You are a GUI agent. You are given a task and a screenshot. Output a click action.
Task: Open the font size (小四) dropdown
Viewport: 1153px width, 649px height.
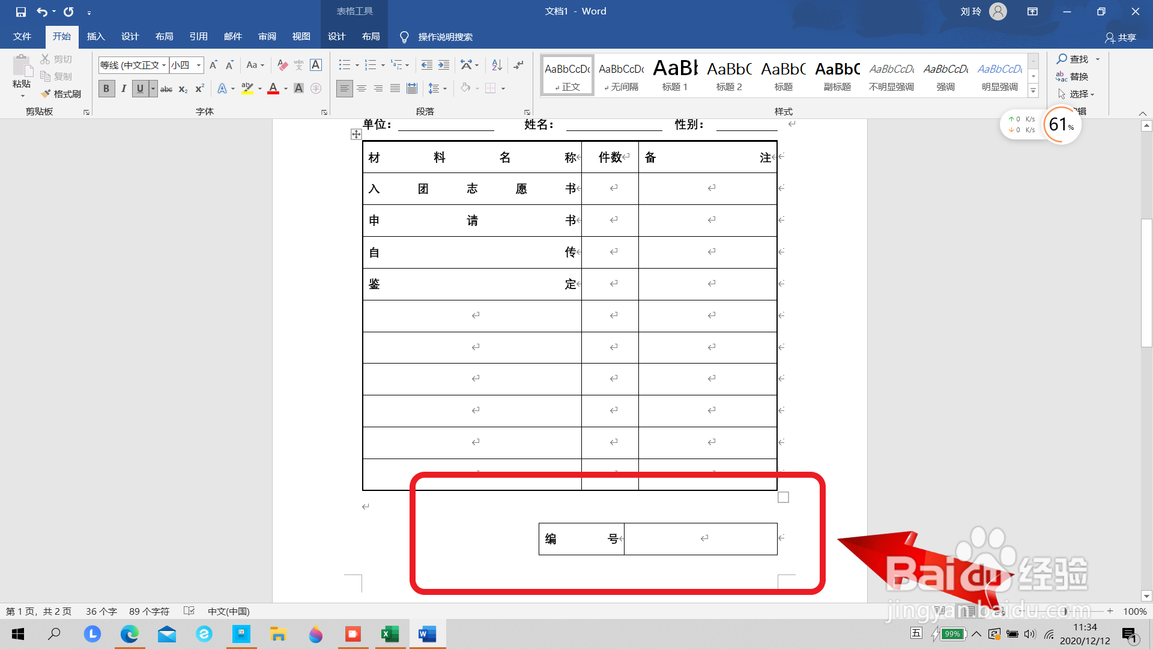click(x=199, y=65)
